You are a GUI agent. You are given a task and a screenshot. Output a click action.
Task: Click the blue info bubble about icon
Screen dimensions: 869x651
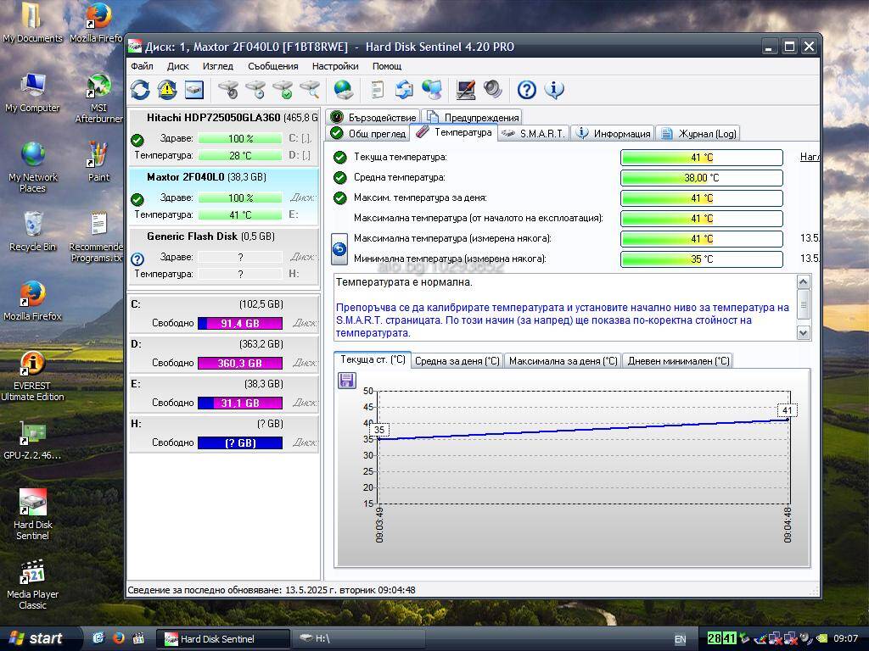point(554,90)
